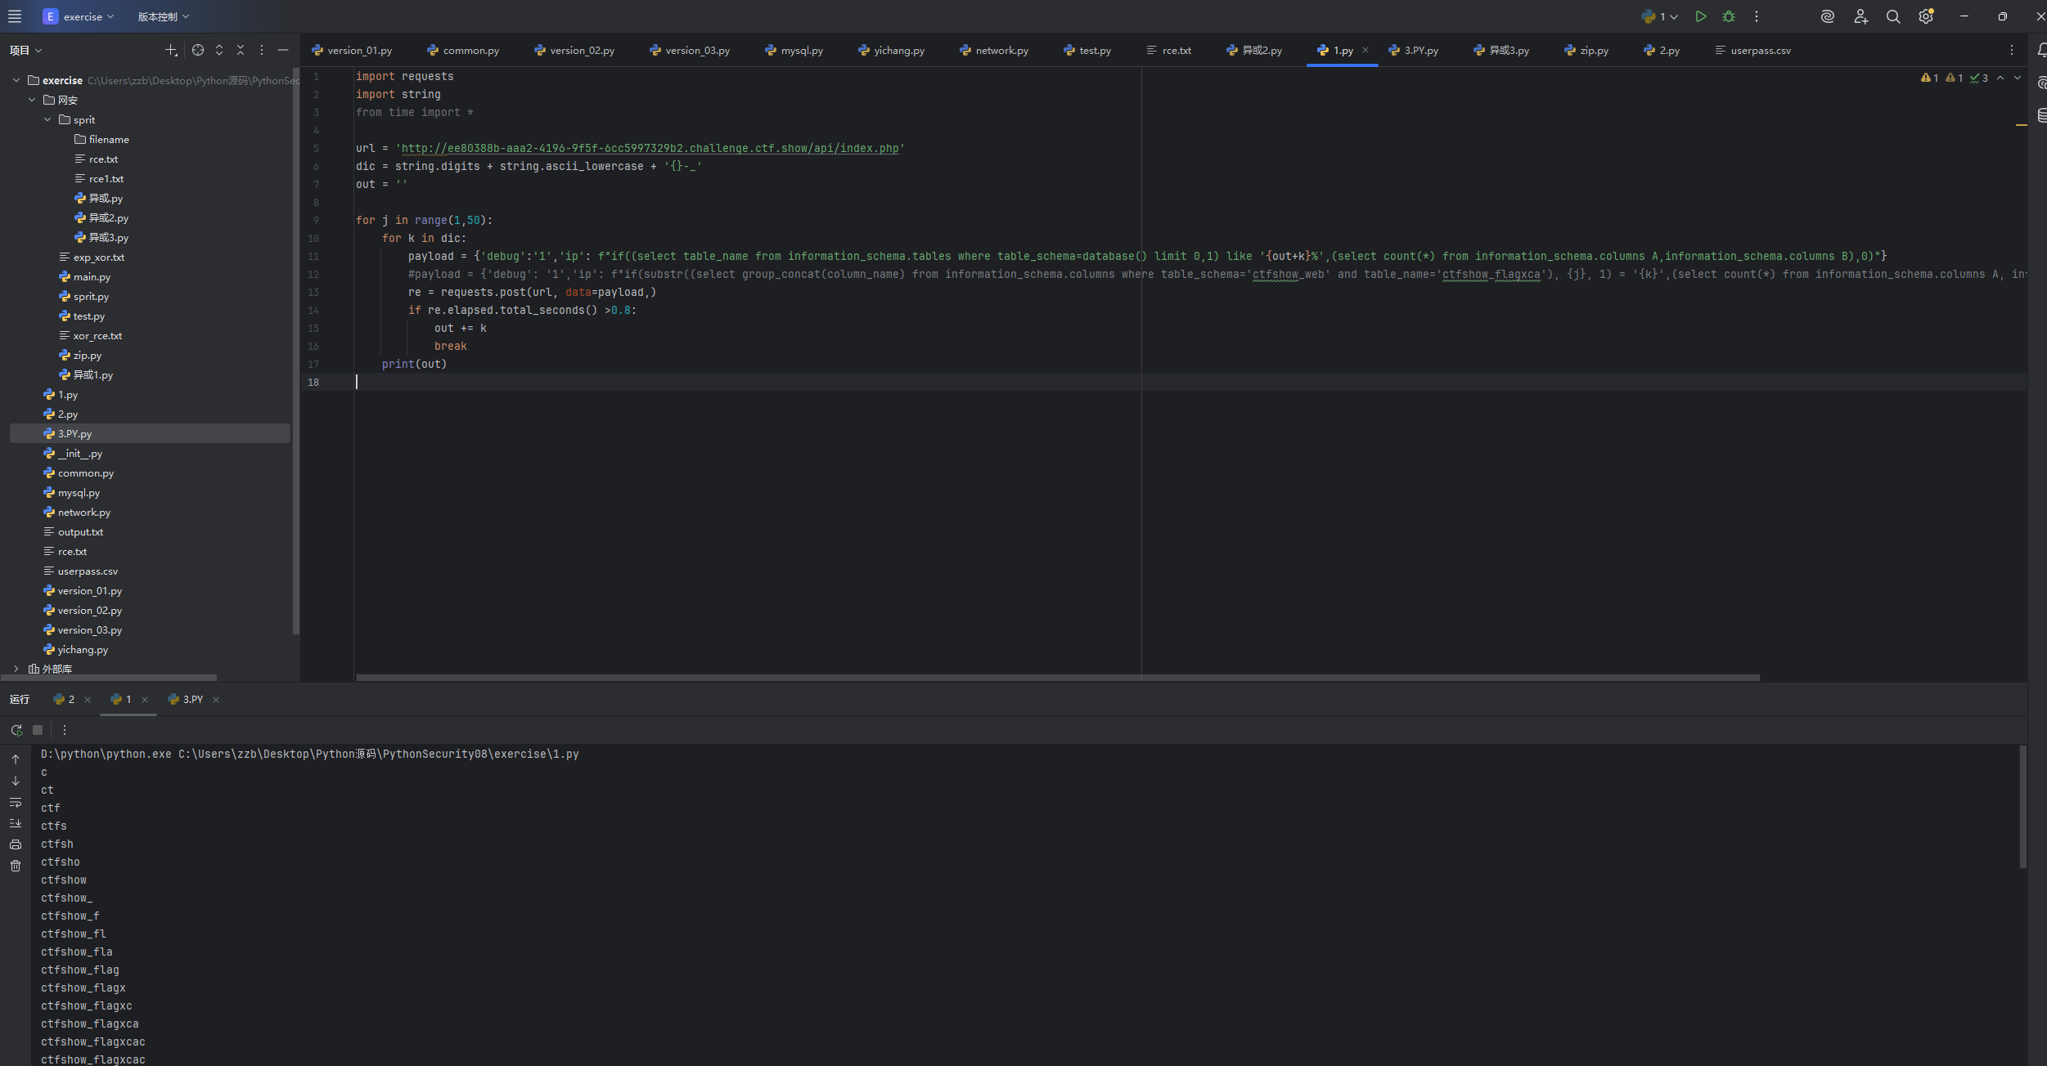
Task: Stop the running process square button
Action: (38, 730)
